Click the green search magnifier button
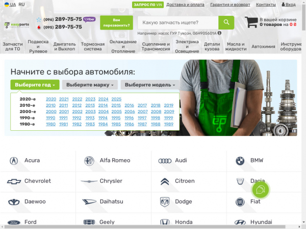Screen dimensions: 306x229 tap(226, 22)
